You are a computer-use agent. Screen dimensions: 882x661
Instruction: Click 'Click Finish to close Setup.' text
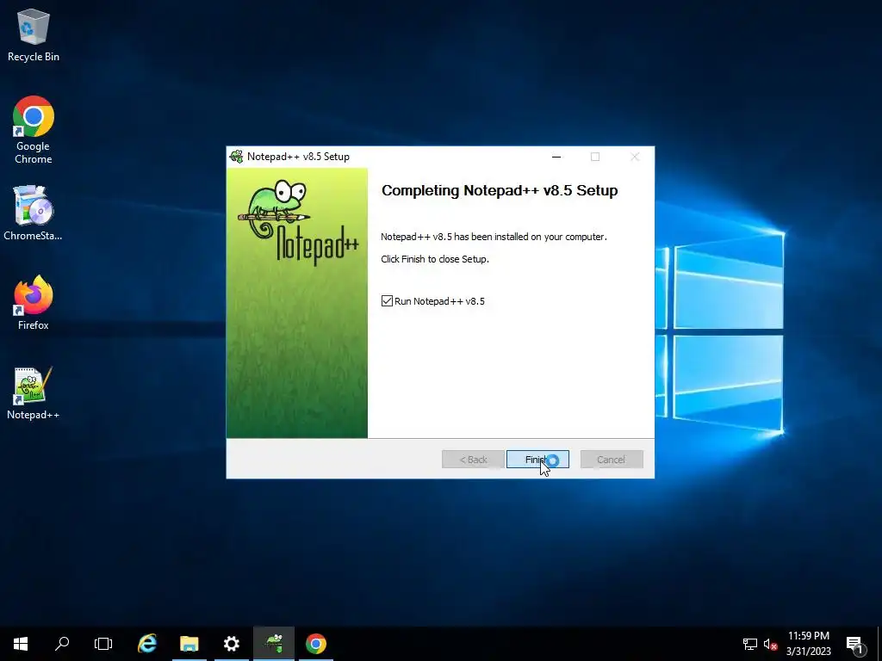[435, 259]
